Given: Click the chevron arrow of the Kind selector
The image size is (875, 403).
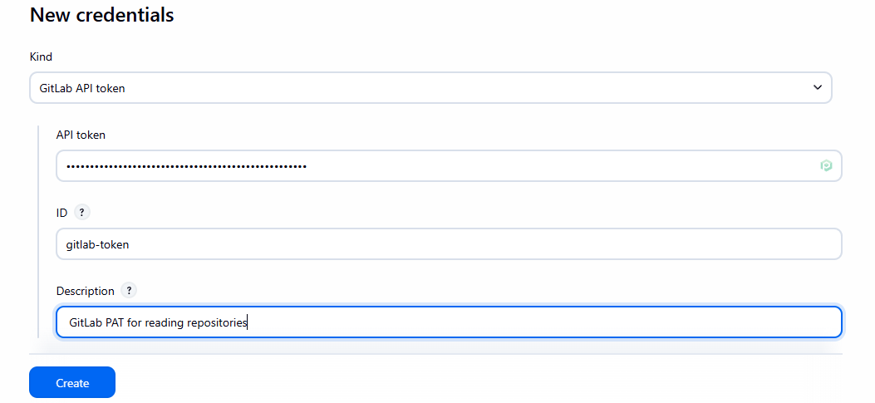Looking at the screenshot, I should click(x=818, y=87).
